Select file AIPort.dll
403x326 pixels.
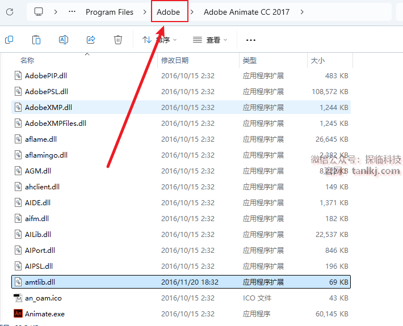tap(181, 250)
